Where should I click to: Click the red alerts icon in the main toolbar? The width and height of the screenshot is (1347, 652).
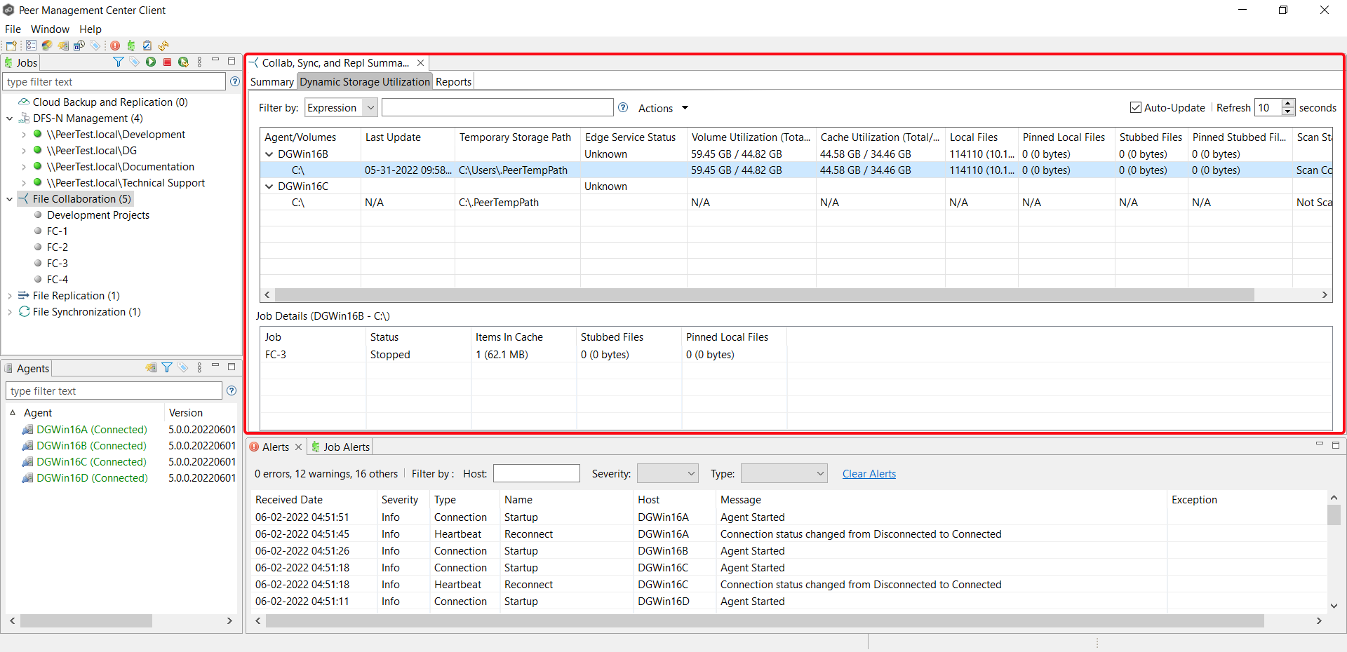pyautogui.click(x=115, y=46)
